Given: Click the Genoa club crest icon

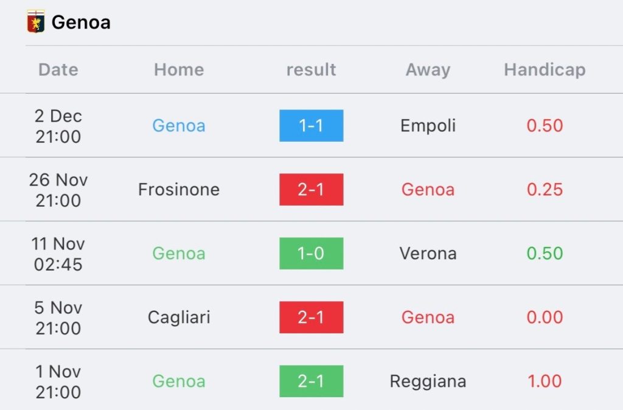Looking at the screenshot, I should pos(35,21).
